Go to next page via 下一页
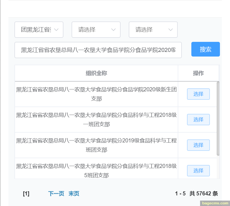The image size is (230, 206). (x=56, y=194)
